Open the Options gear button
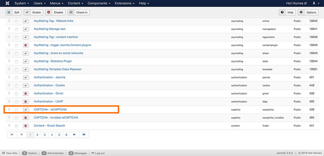 pos(308,12)
